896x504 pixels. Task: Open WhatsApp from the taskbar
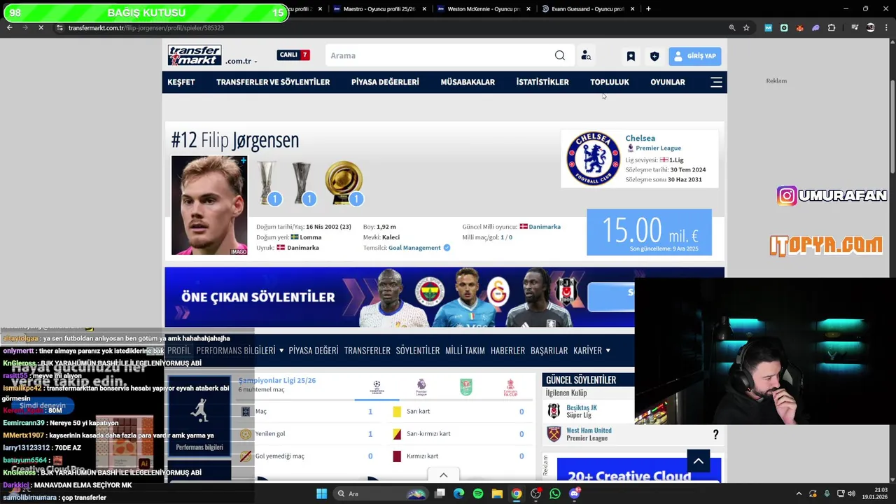555,493
